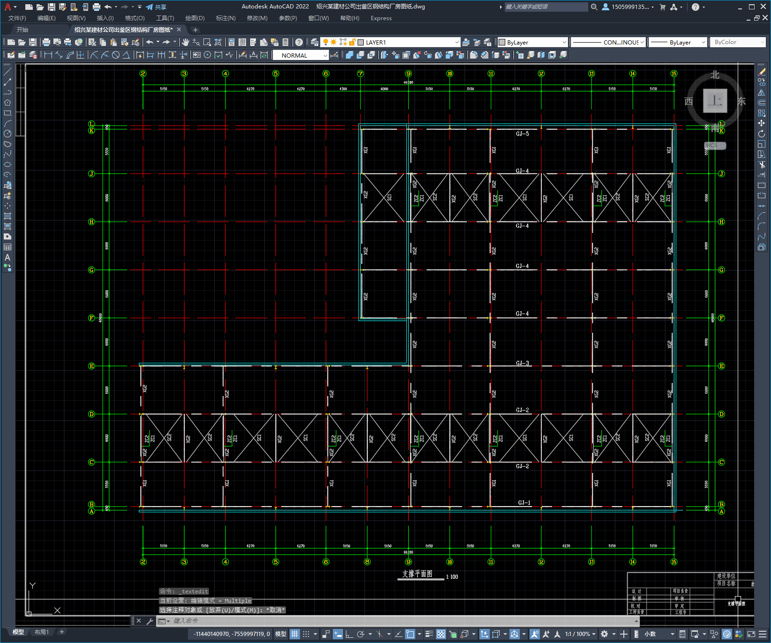Select the Move tool in modify toolbar
771x643 pixels.
click(x=762, y=123)
